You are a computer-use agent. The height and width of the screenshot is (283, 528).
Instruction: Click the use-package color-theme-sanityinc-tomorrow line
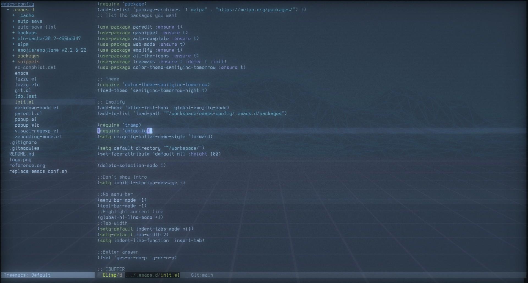[x=172, y=67]
